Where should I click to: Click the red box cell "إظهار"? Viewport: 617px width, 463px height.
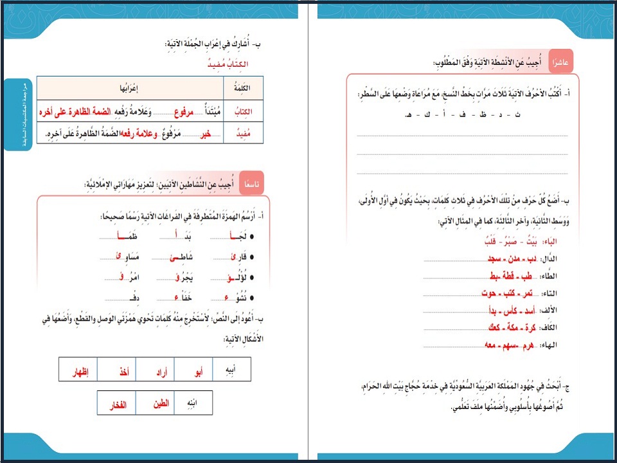(x=78, y=369)
